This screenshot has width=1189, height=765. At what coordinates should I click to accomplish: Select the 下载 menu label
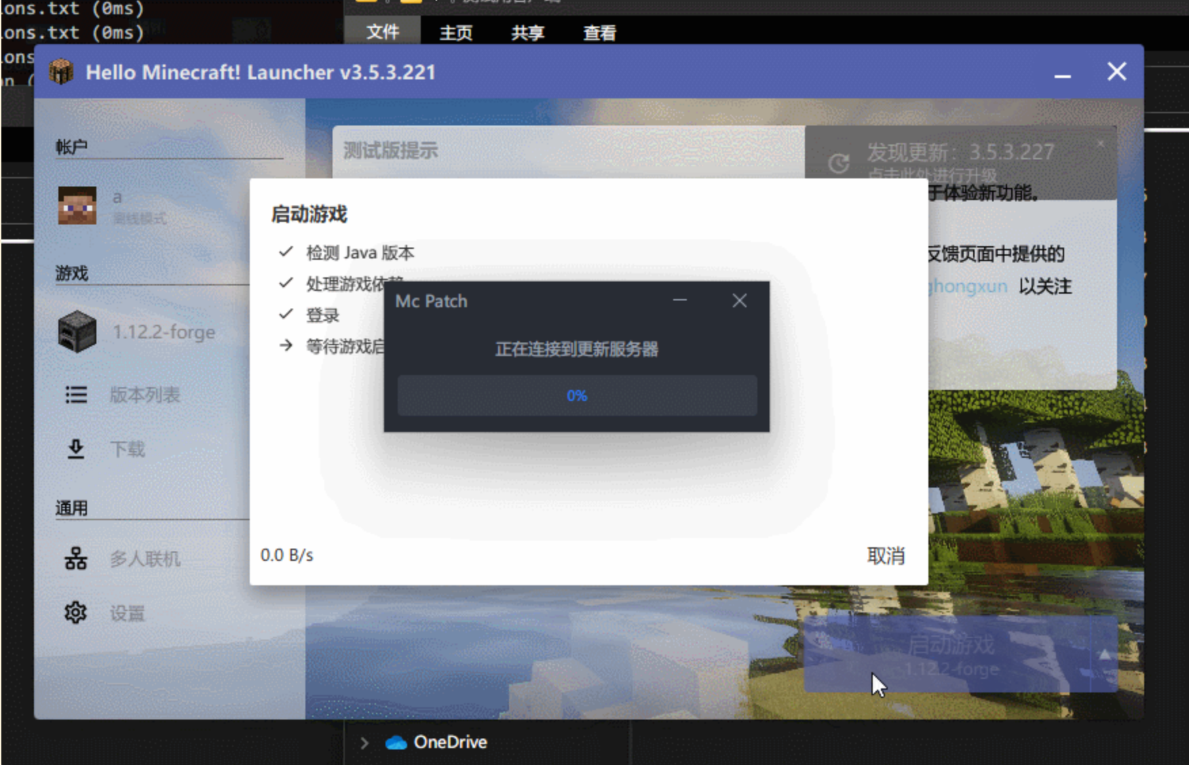click(x=128, y=449)
